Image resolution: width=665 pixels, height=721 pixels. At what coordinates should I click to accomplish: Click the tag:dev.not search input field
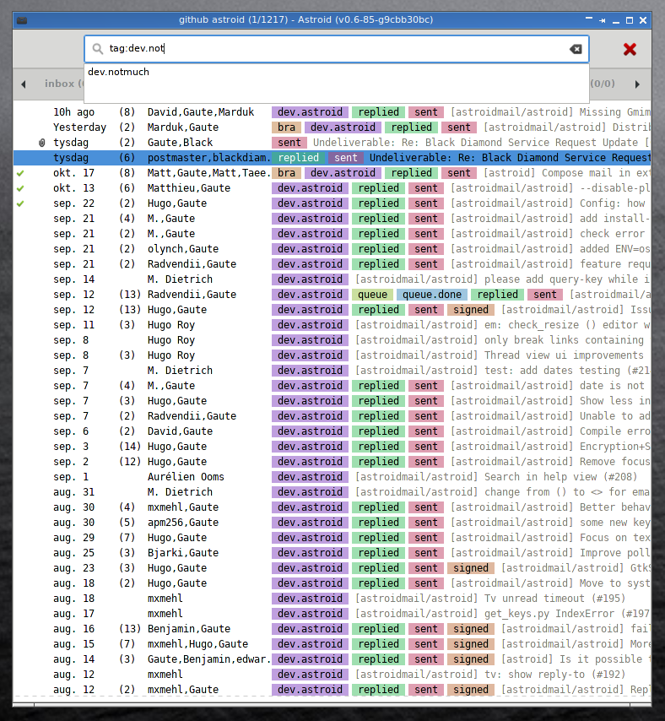point(336,48)
